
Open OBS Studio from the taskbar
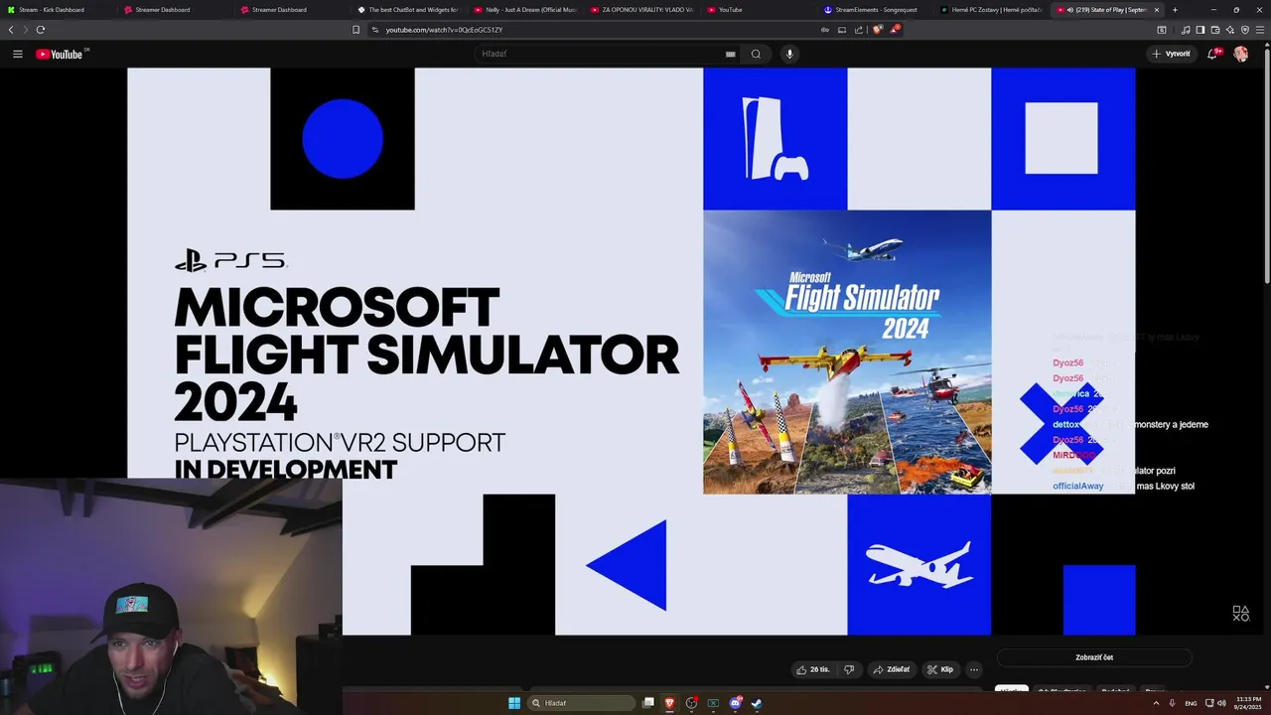point(692,703)
